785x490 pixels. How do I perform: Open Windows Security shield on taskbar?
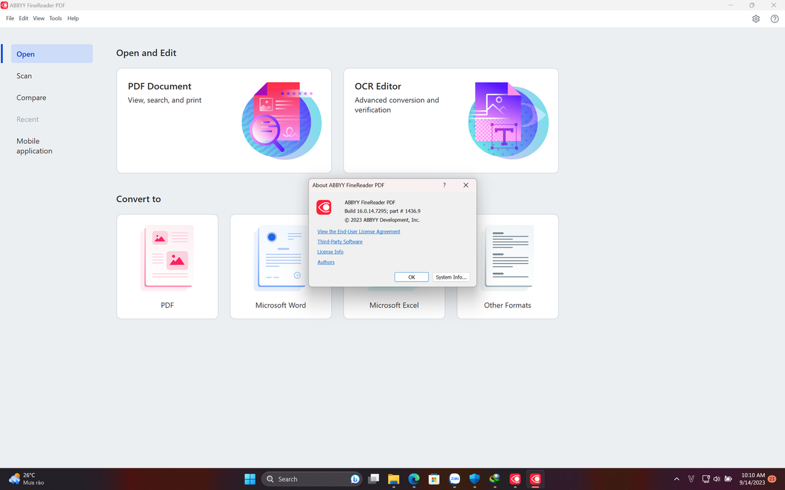[475, 479]
